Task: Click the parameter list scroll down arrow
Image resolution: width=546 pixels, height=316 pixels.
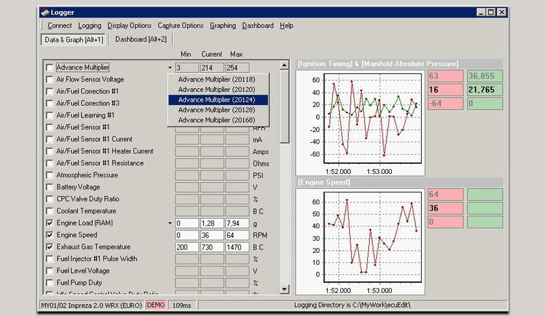Action: (x=285, y=289)
